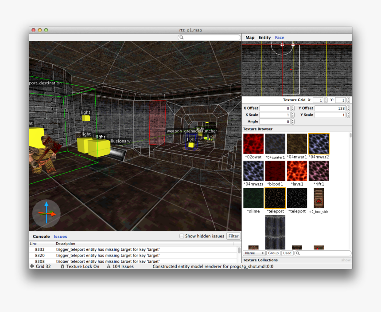Select the highlighted *teleport texture
The width and height of the screenshot is (381, 312).
pos(275,198)
